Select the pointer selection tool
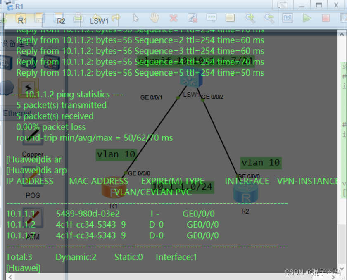 tap(135, 18)
